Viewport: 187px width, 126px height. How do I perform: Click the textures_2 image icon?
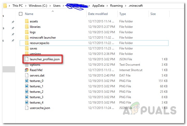click(27, 92)
